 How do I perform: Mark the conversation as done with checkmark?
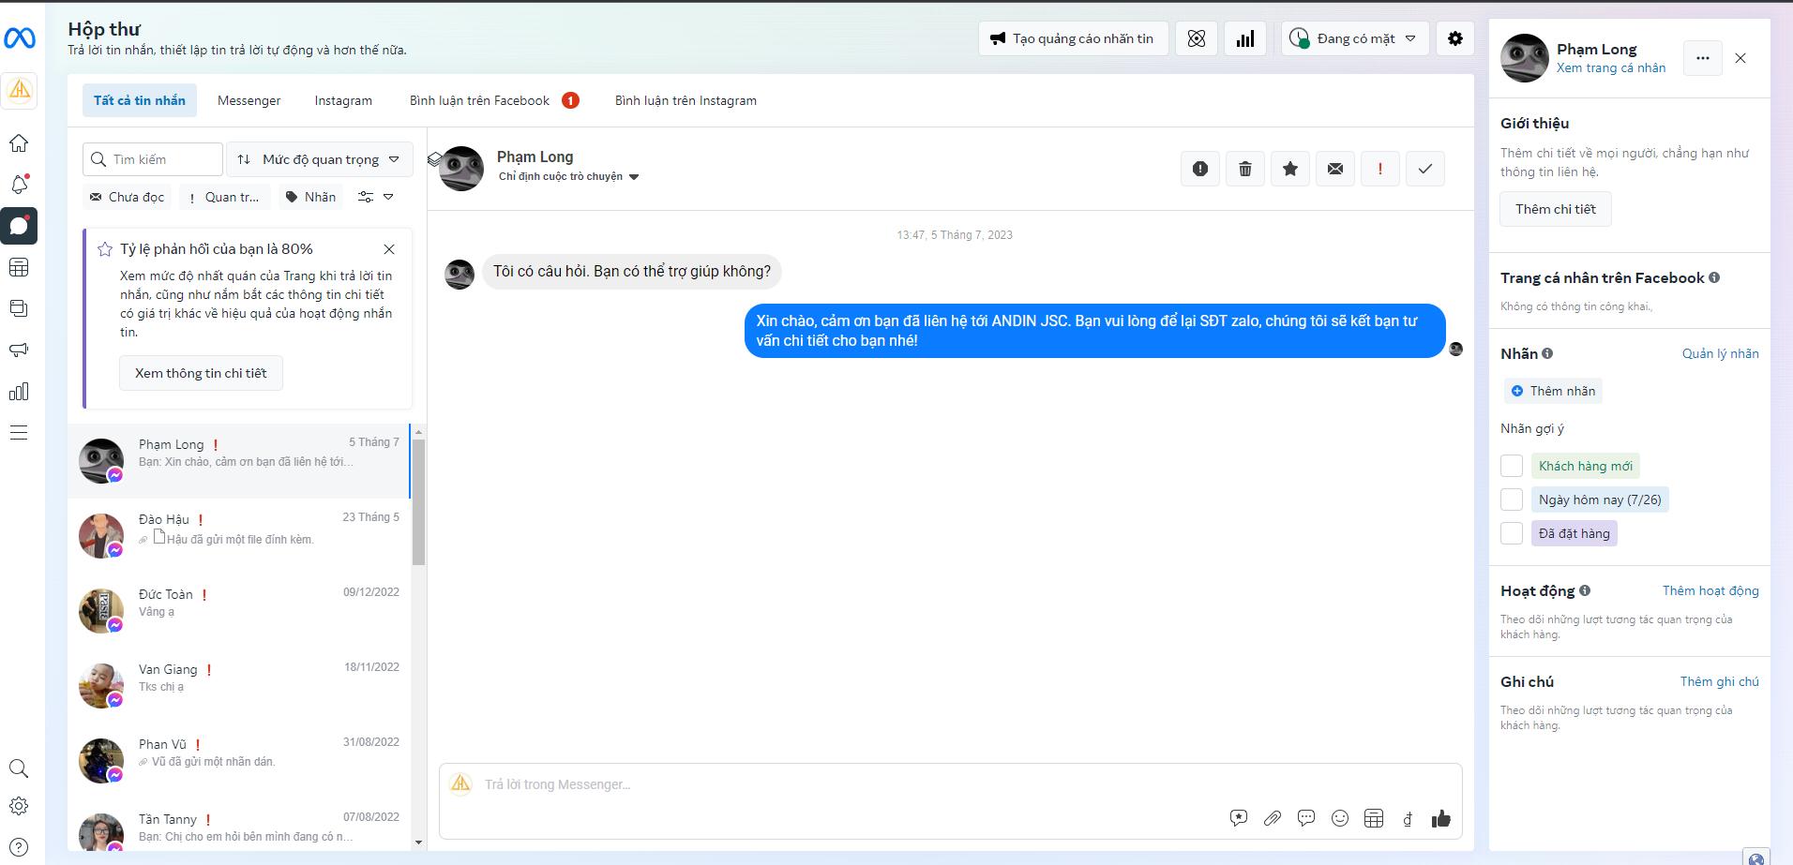point(1425,169)
